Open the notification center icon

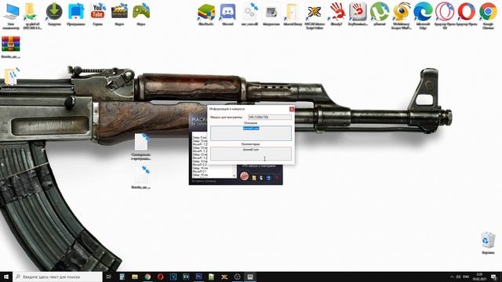tap(494, 277)
